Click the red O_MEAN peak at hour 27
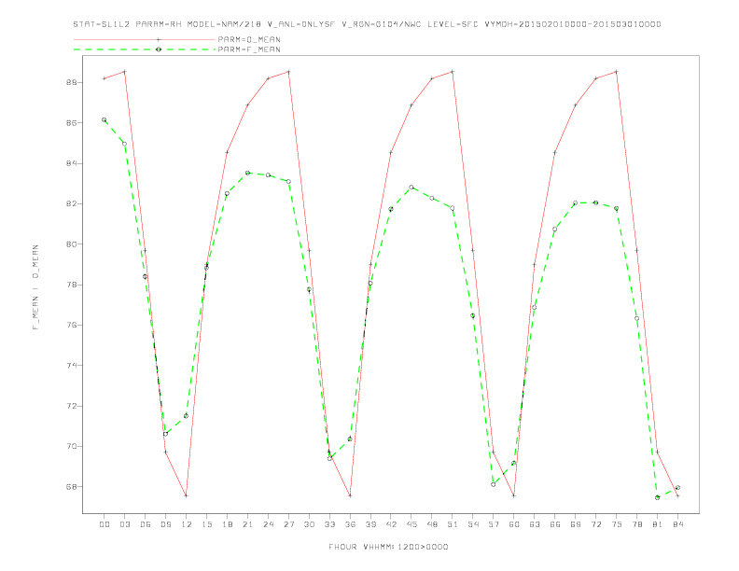This screenshot has height=571, width=739. point(288,72)
